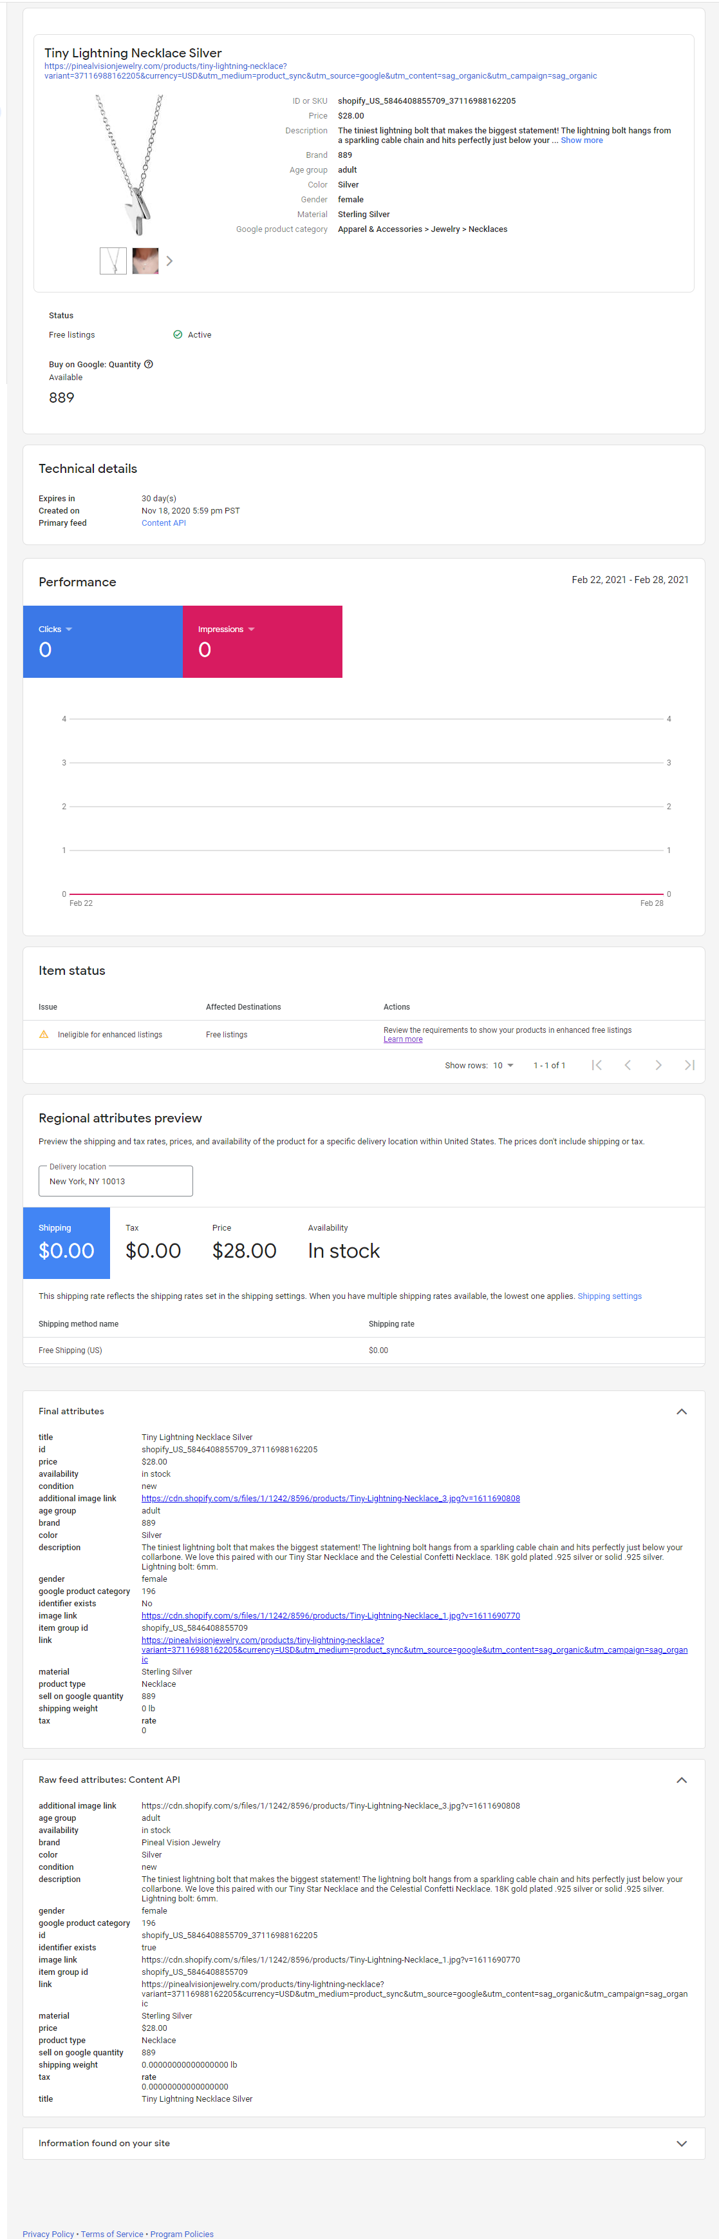Open the Show rows count dropdown
Viewport: 719px width, 2239px height.
pyautogui.click(x=503, y=1066)
